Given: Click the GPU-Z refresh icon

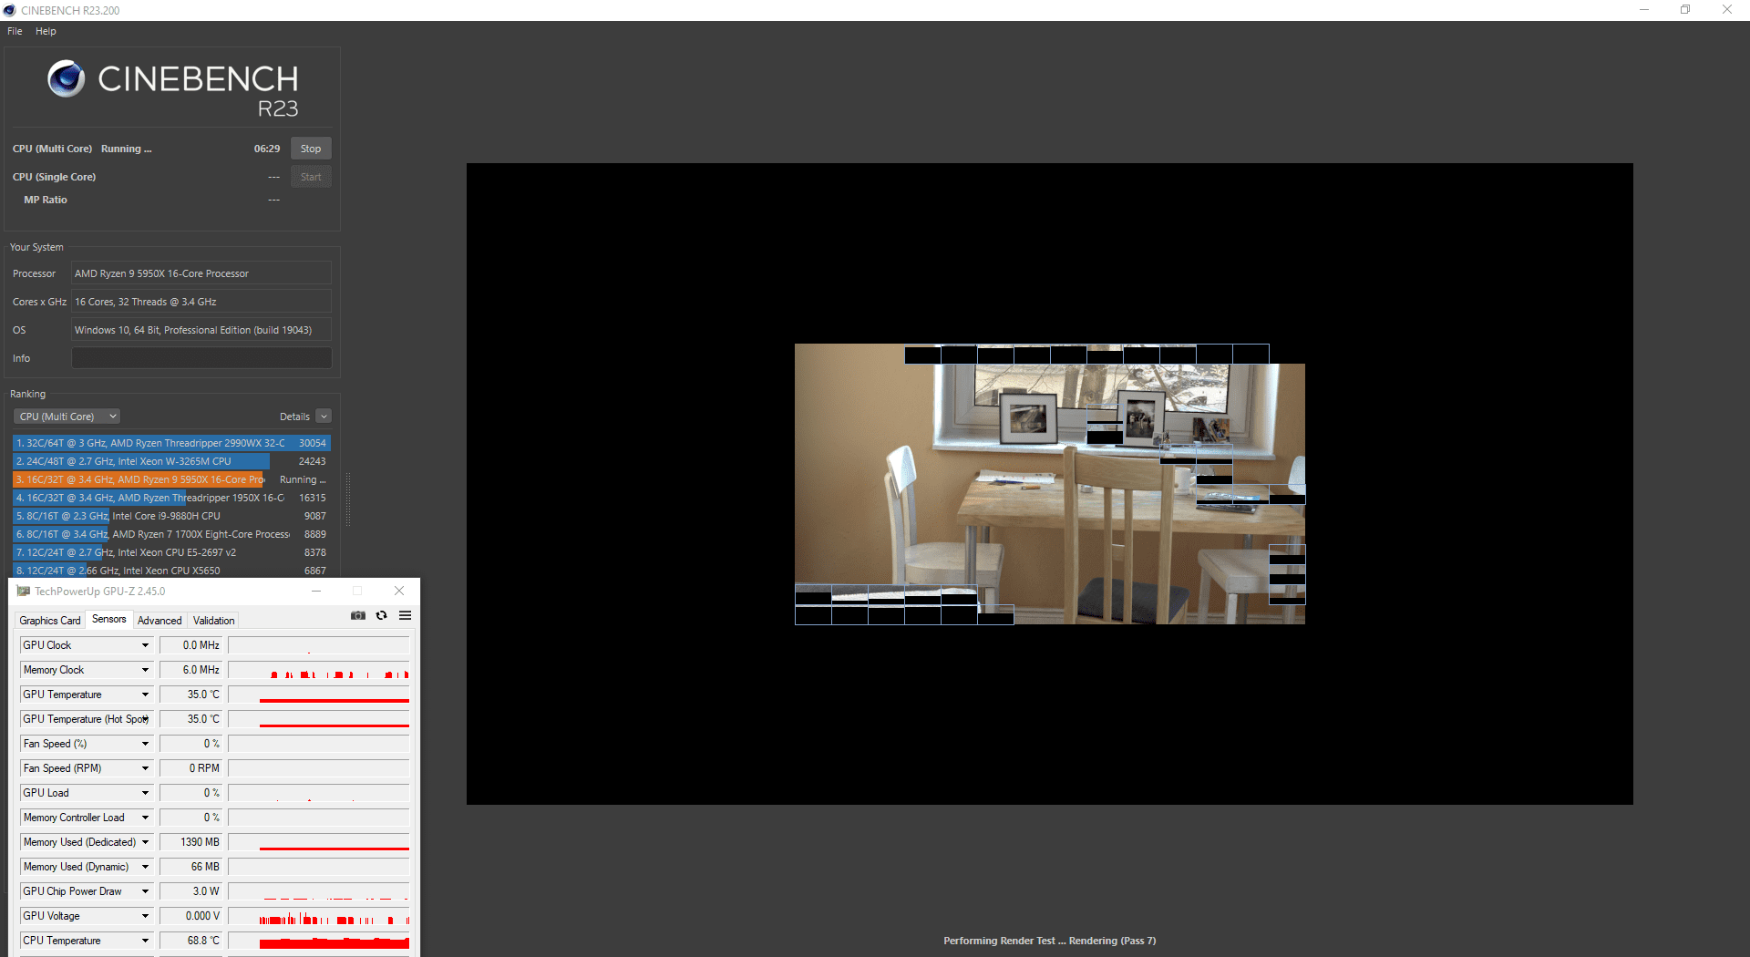Looking at the screenshot, I should [382, 615].
